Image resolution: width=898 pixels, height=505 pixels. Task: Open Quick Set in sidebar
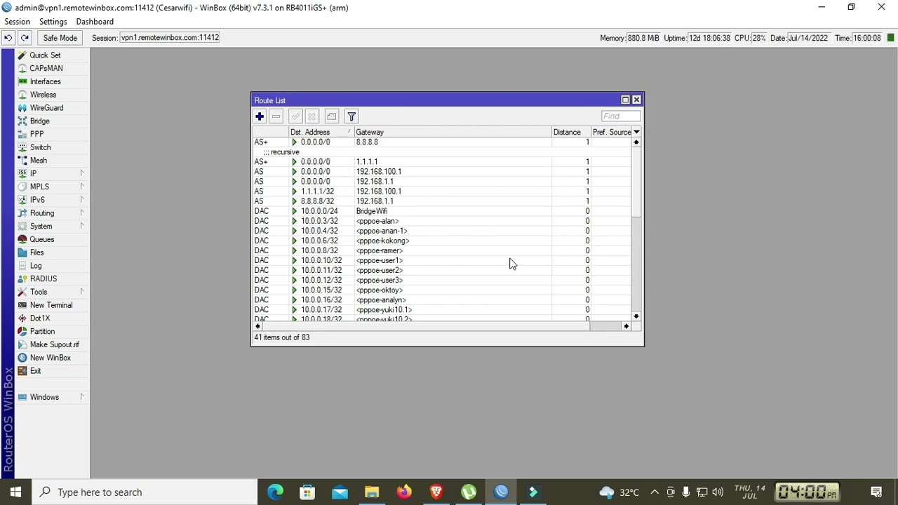[x=45, y=55]
